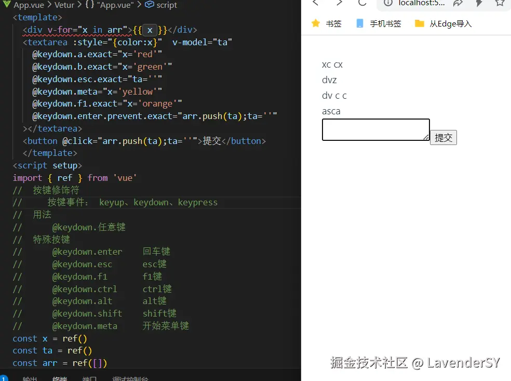Click the browser forward arrow
511x381 pixels.
(x=339, y=3)
